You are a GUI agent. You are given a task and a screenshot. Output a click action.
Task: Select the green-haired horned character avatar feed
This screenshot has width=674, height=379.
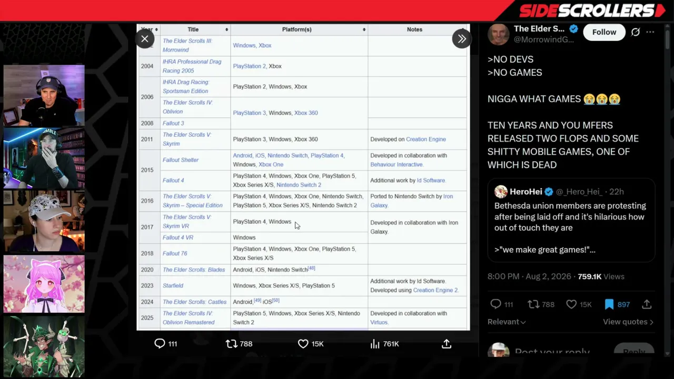click(x=44, y=346)
